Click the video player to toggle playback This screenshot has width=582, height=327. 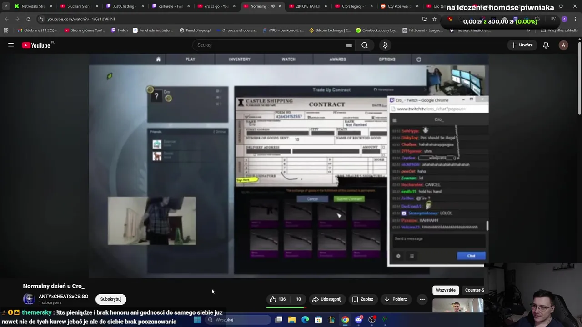[x=288, y=165]
